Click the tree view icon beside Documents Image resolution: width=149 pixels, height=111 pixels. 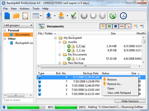pyautogui.click(x=42, y=26)
